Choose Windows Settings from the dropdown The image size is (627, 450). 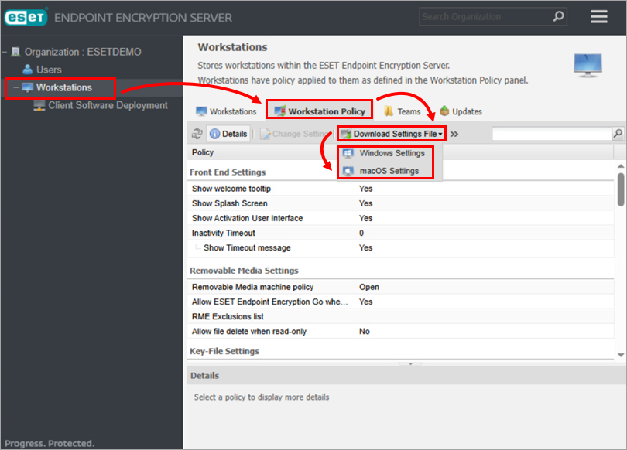392,153
